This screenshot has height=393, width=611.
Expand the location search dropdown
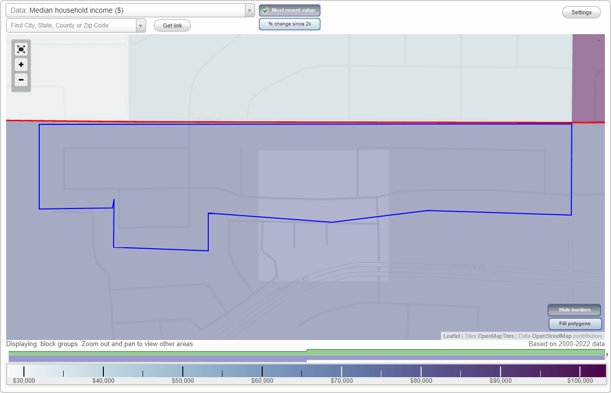(141, 25)
